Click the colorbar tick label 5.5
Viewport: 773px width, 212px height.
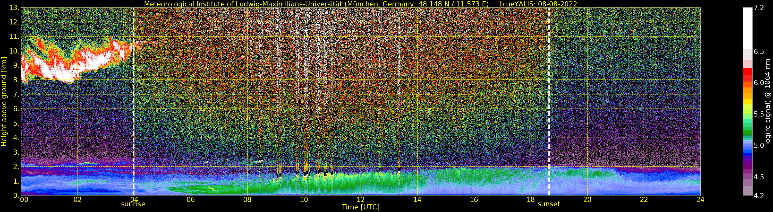pos(759,114)
